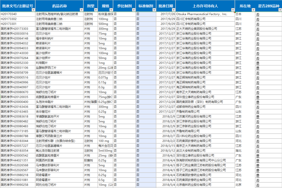Expand the 规格 column filter dropdown

pos(111,10)
